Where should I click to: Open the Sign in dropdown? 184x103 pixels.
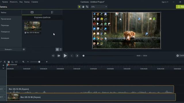click(x=165, y=2)
